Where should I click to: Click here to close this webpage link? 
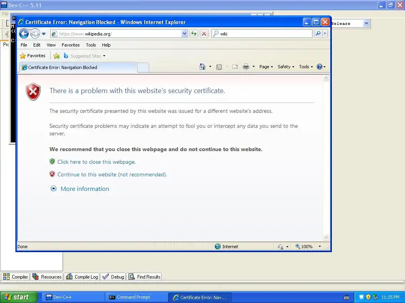click(x=97, y=162)
